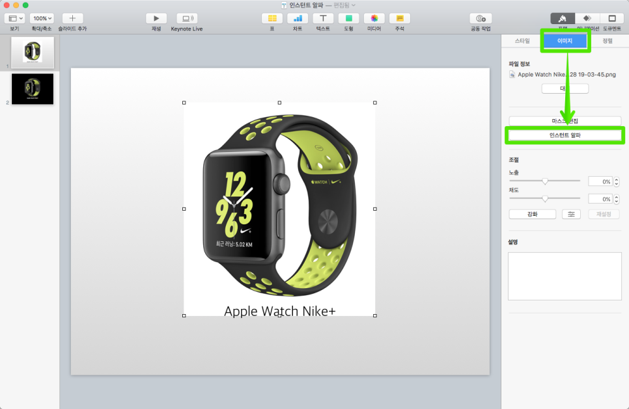Open the Animate inspector

click(x=587, y=18)
